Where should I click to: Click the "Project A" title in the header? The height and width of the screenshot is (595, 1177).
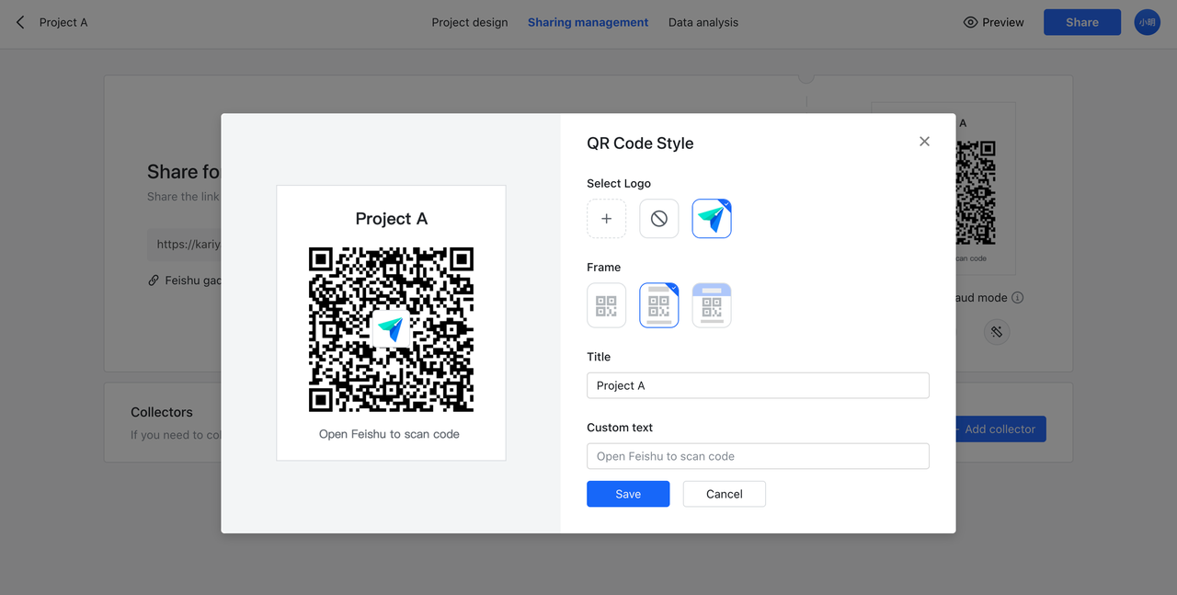63,22
